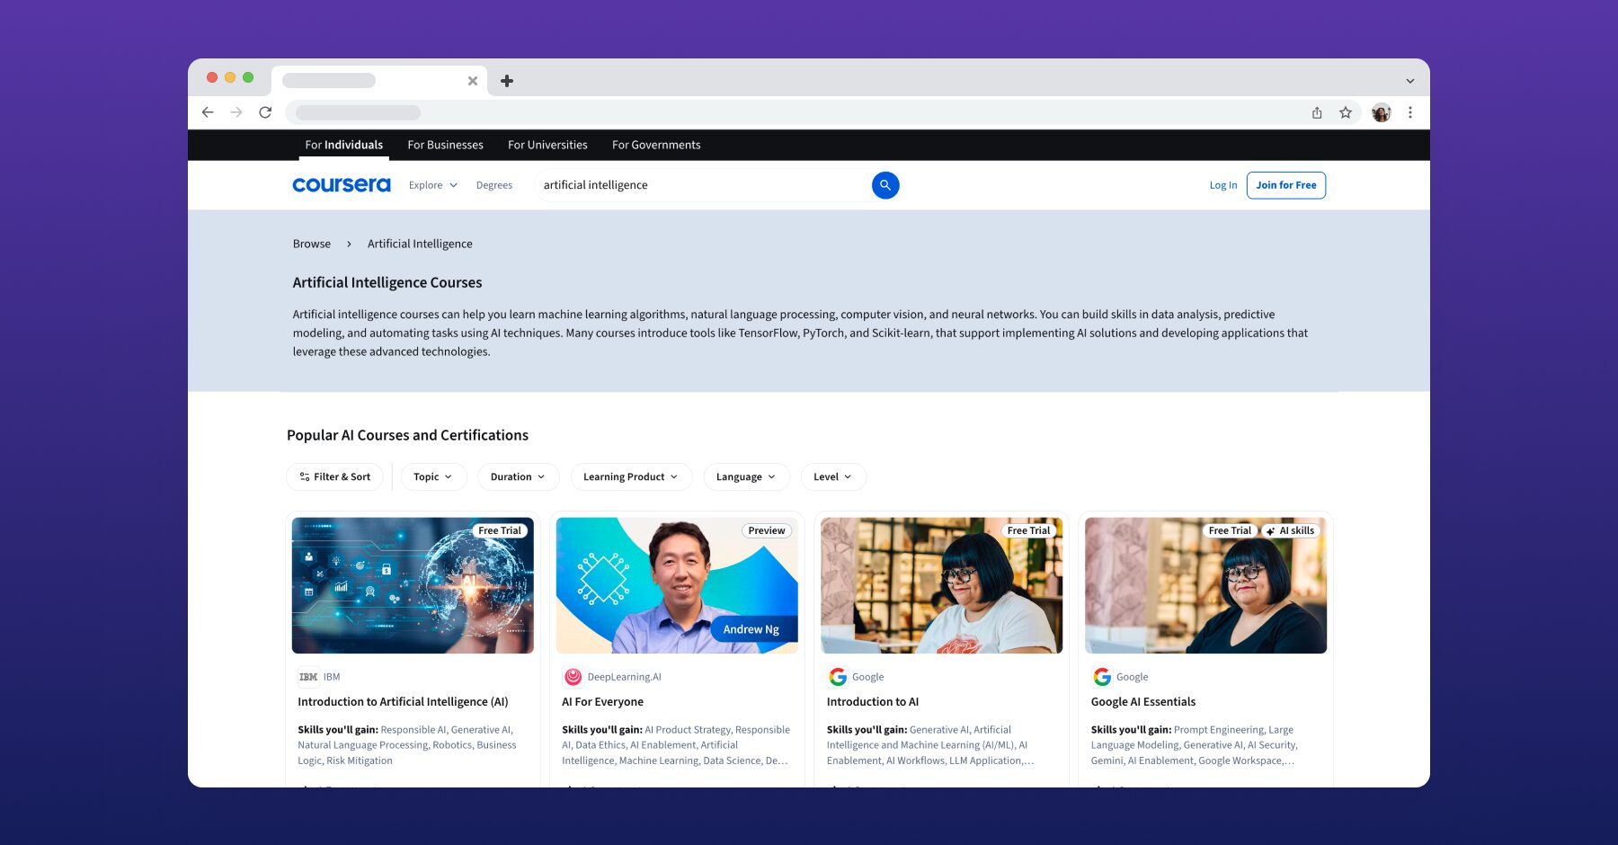Click the search magnifier icon

(885, 185)
